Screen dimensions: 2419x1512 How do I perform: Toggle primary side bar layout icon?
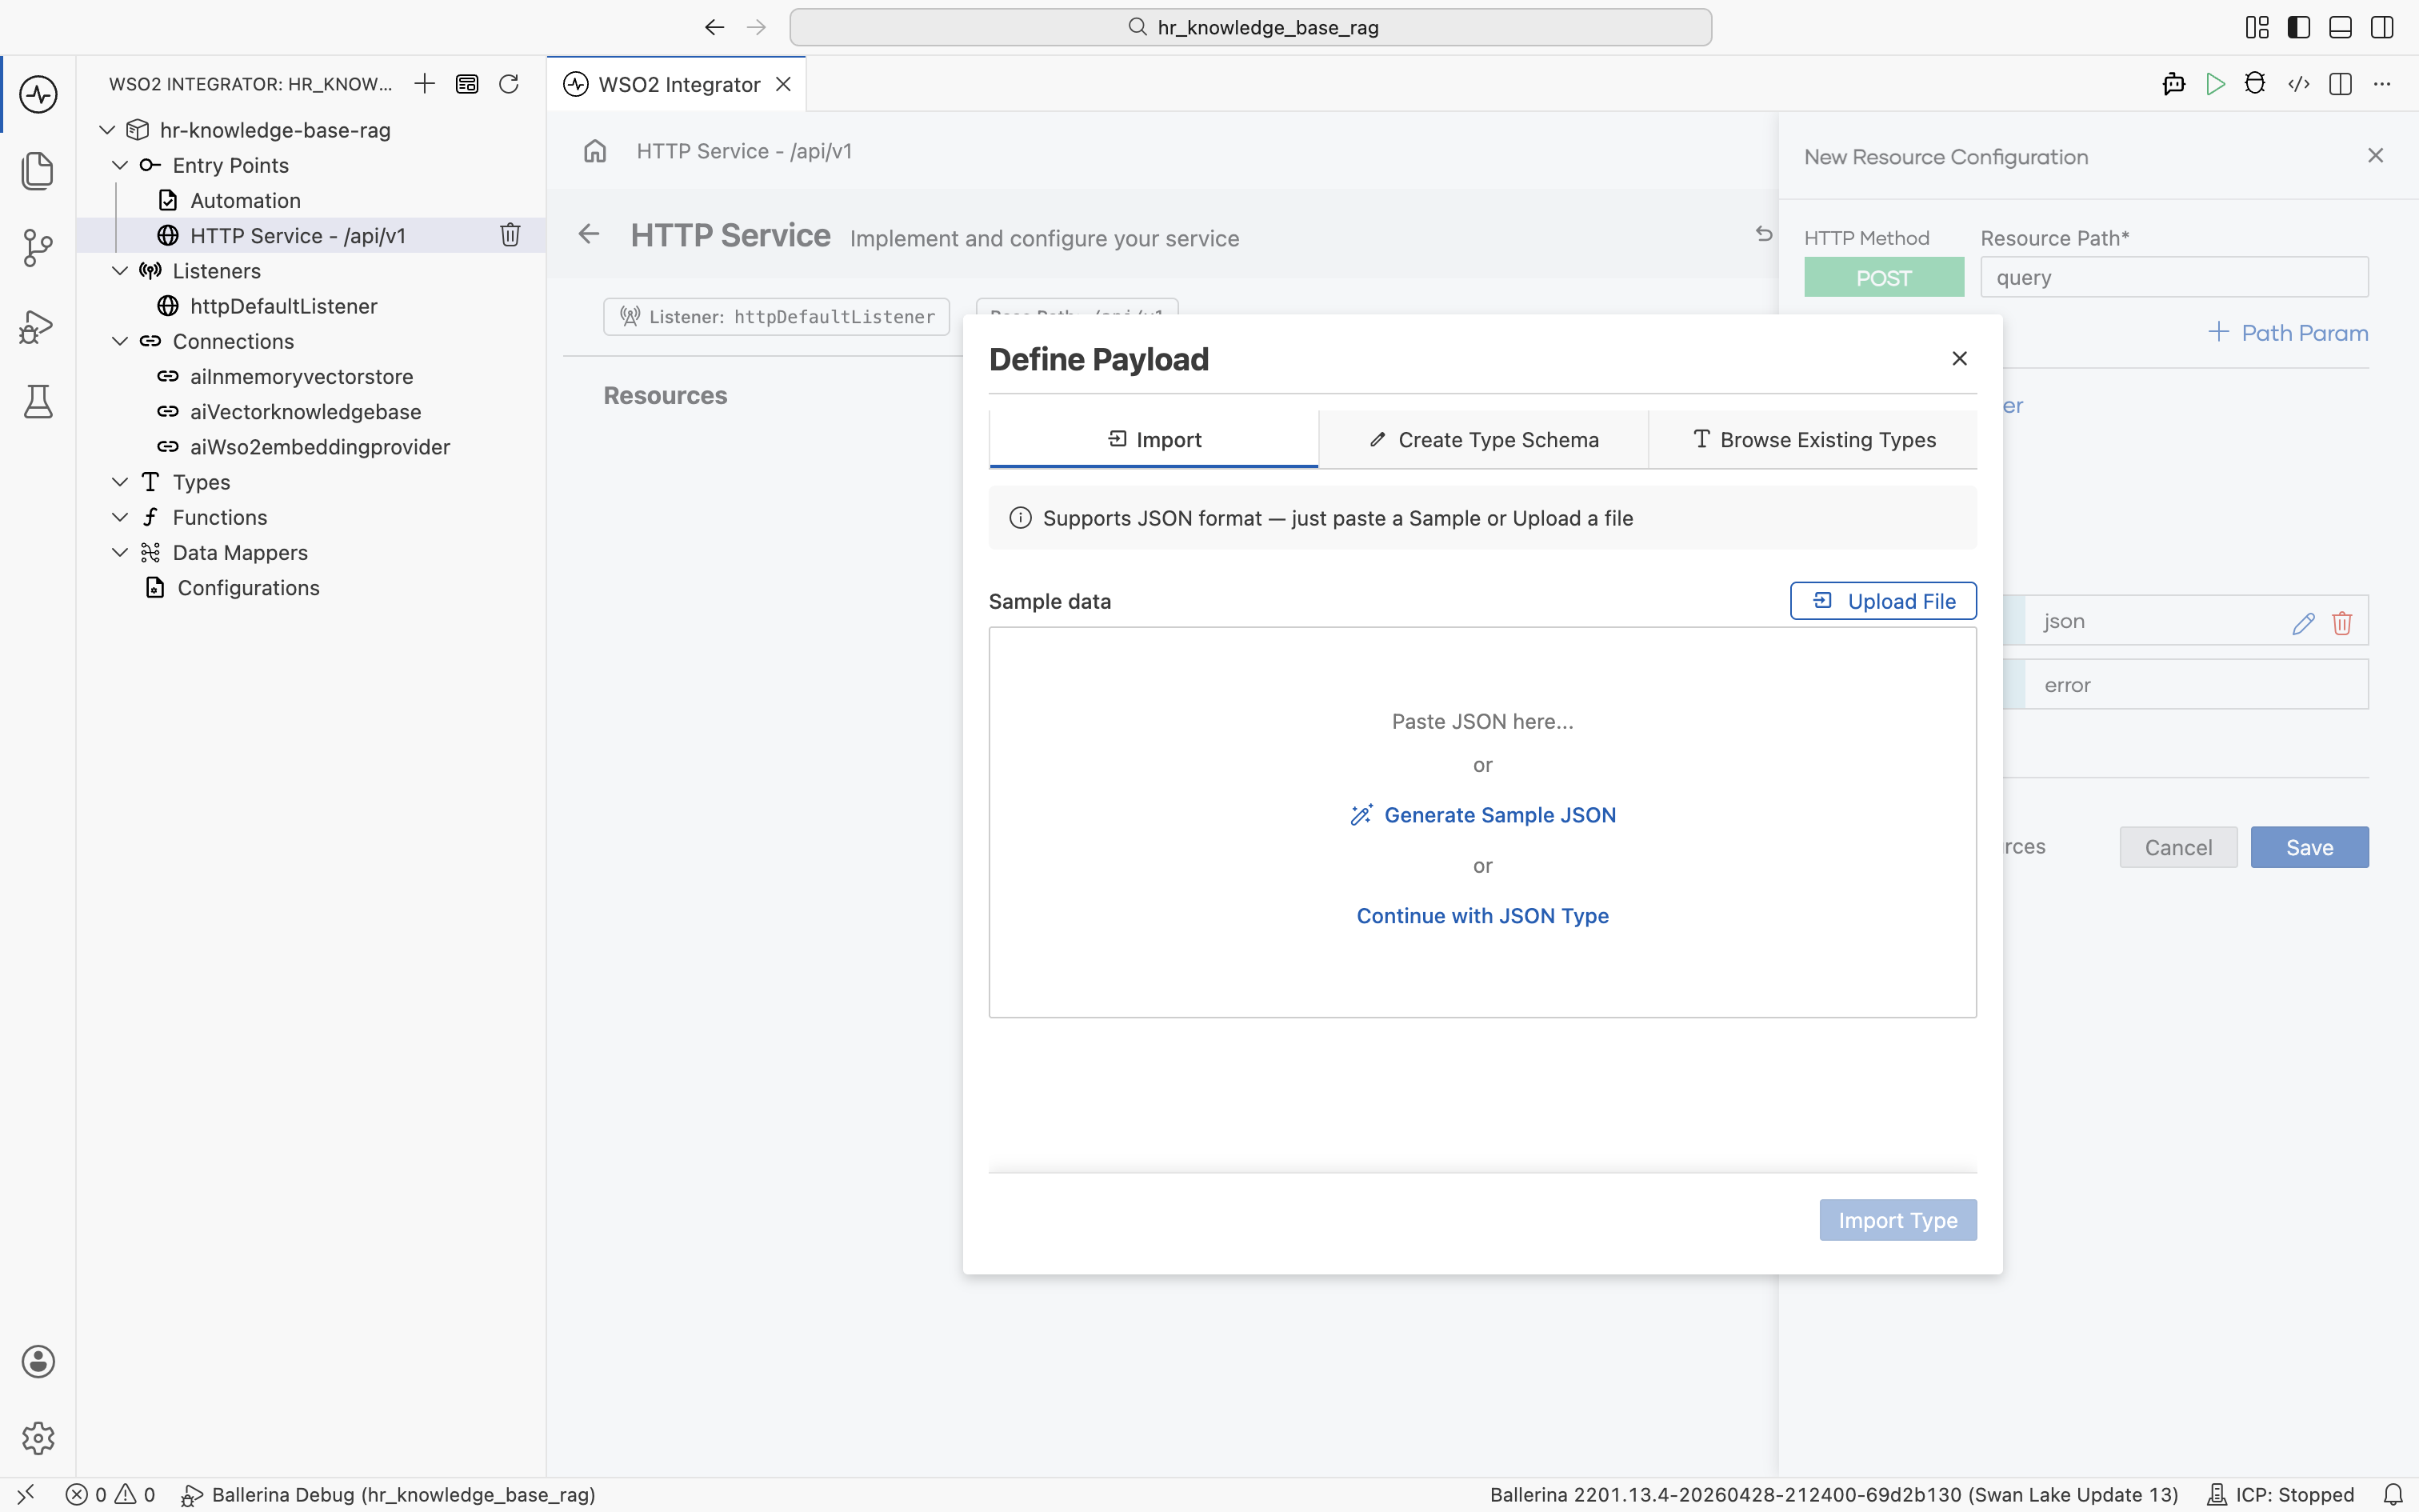click(x=2299, y=27)
